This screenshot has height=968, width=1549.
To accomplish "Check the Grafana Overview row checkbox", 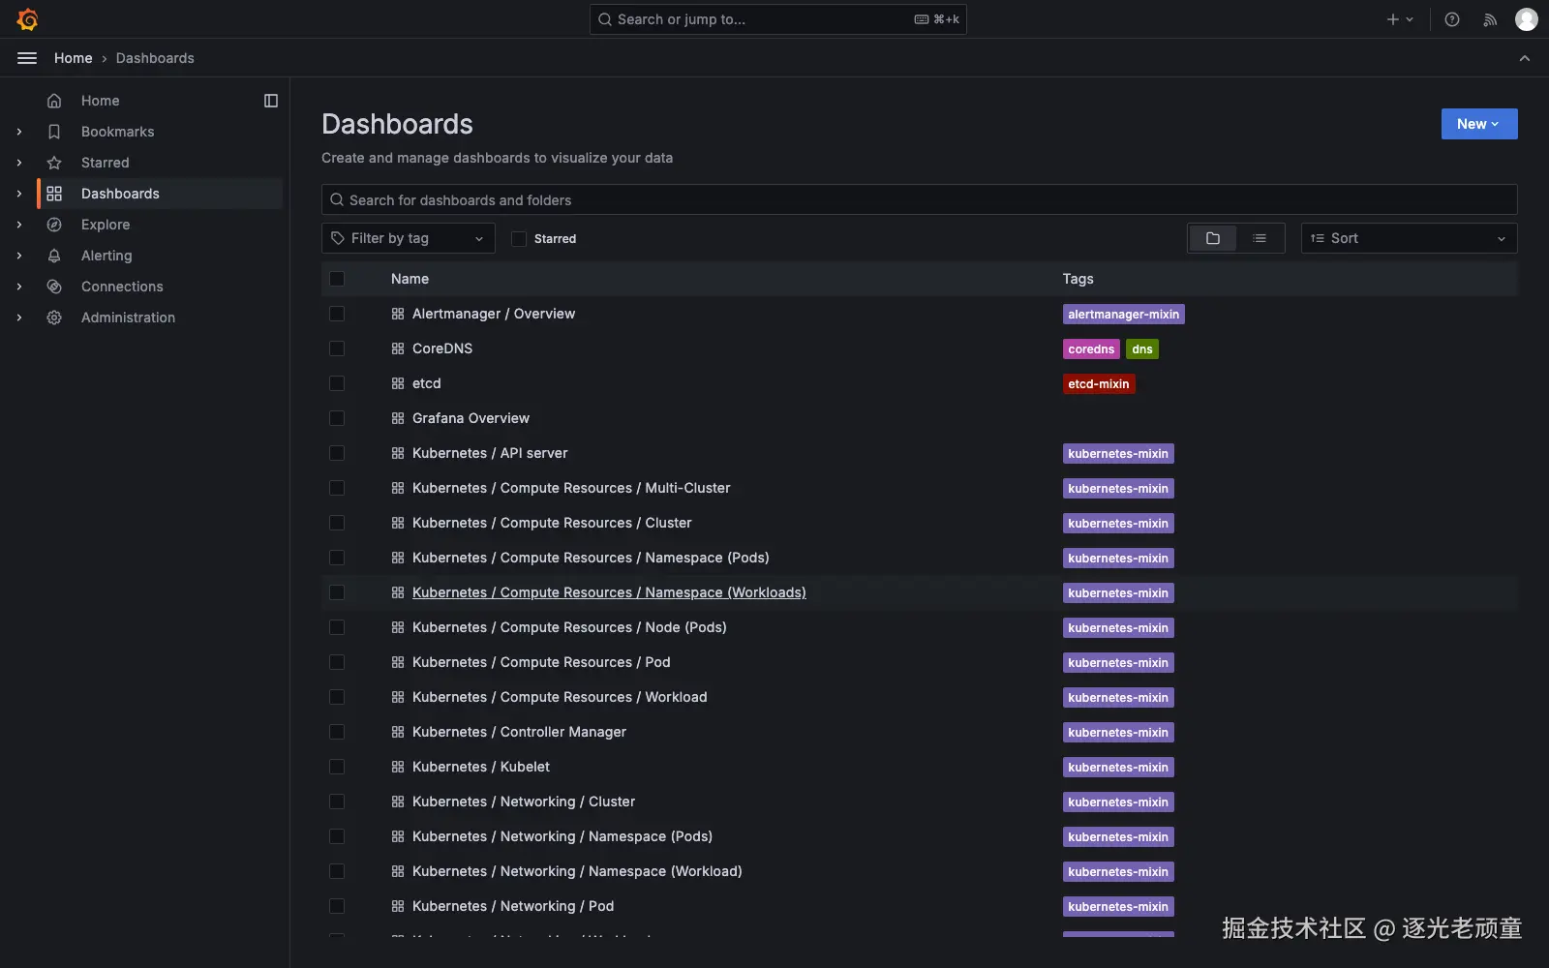I will coord(337,418).
